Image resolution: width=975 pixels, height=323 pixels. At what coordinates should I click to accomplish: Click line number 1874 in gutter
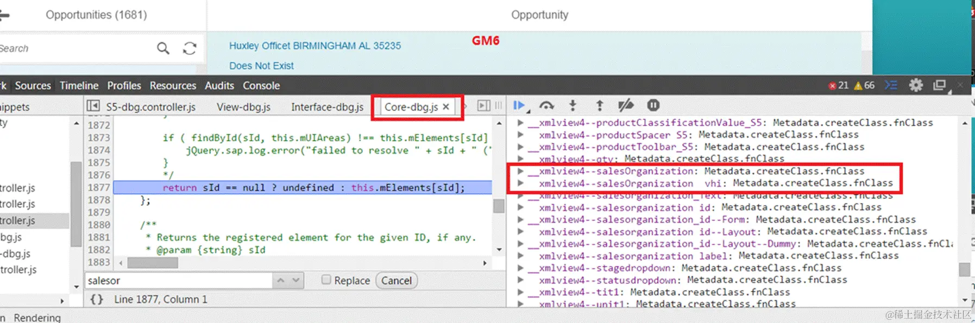pyautogui.click(x=99, y=150)
